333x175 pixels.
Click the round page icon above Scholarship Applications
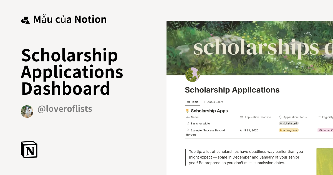tap(193, 74)
